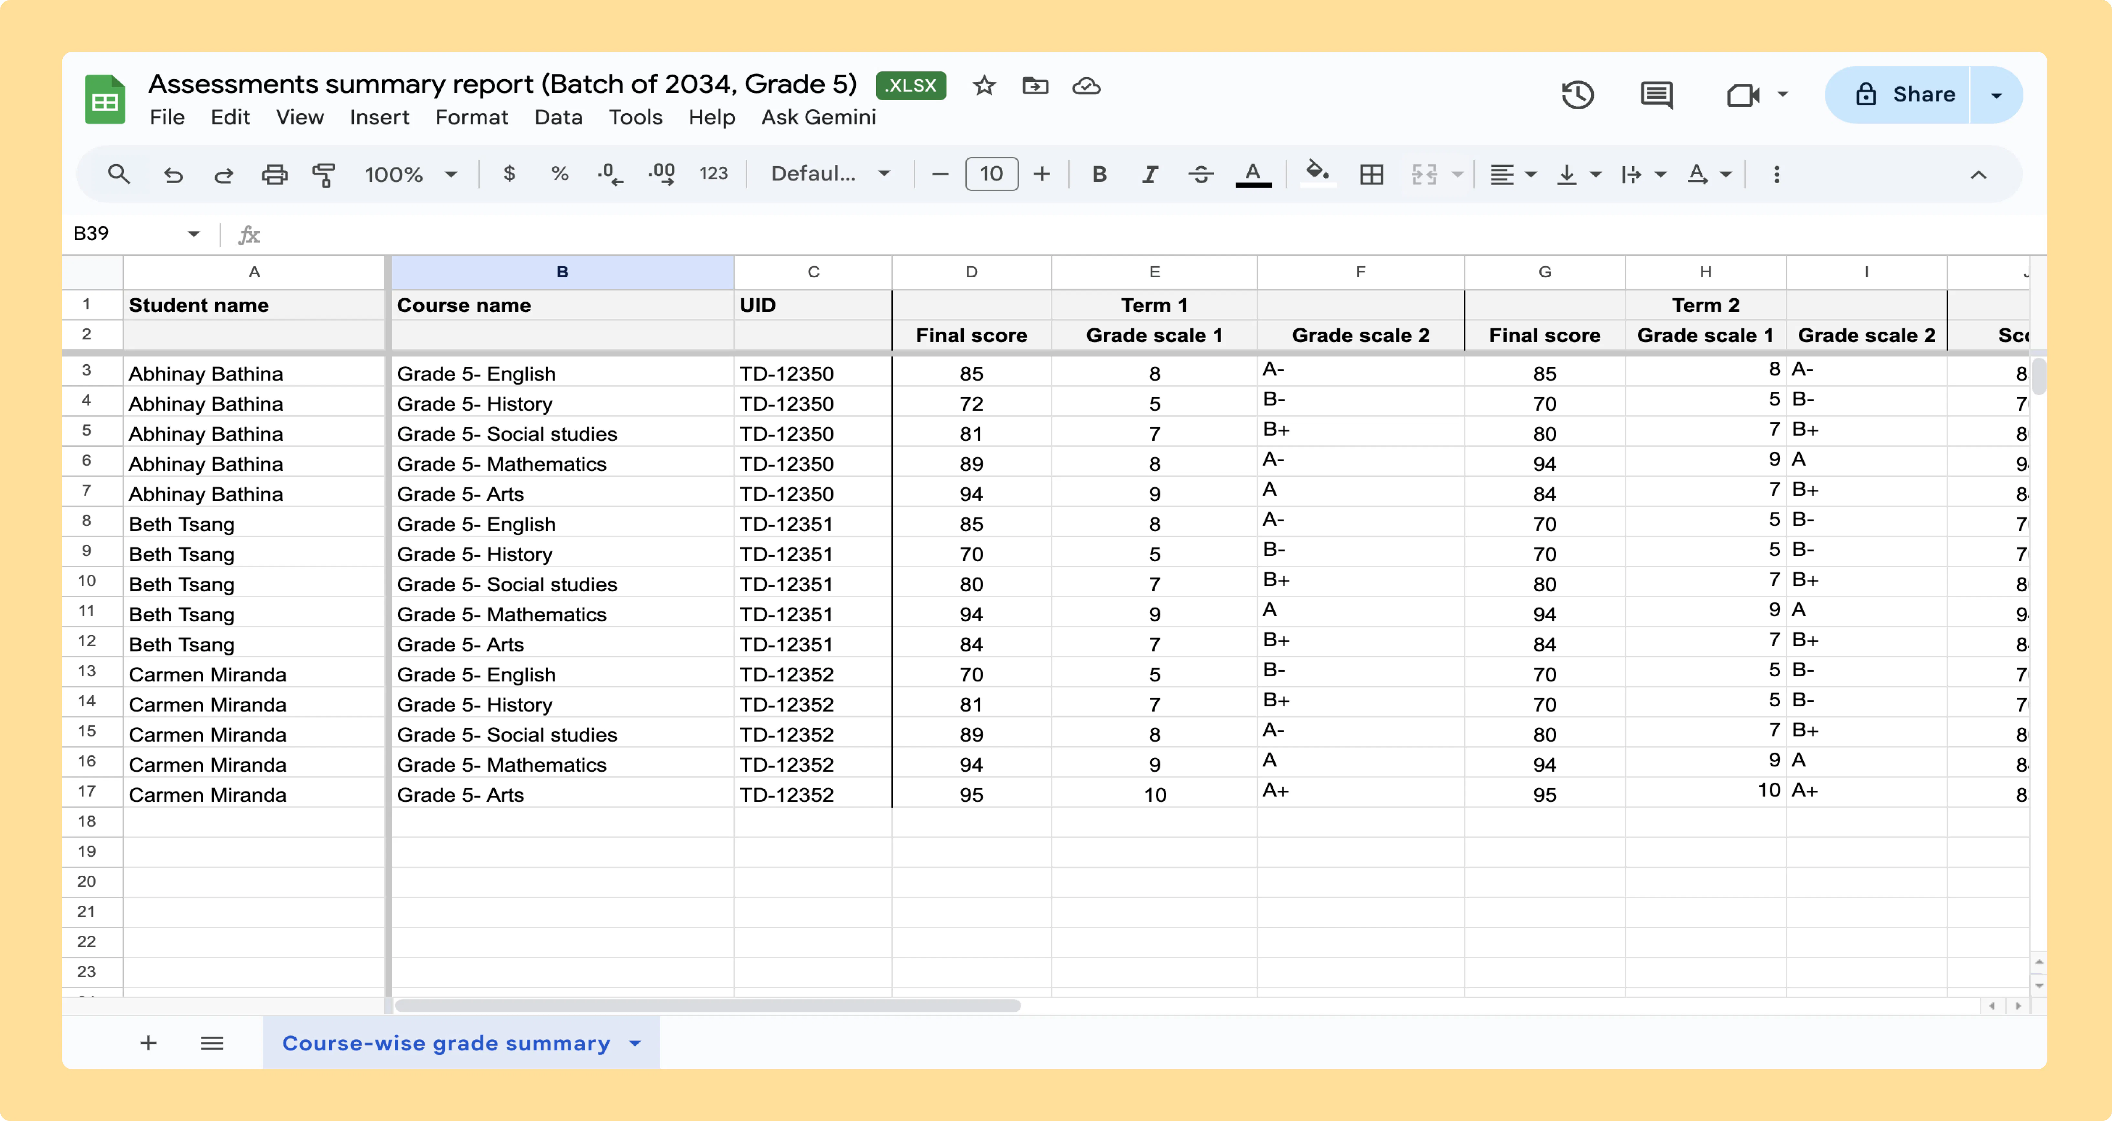Open sheet tab options arrow
Image resolution: width=2112 pixels, height=1121 pixels.
(635, 1043)
